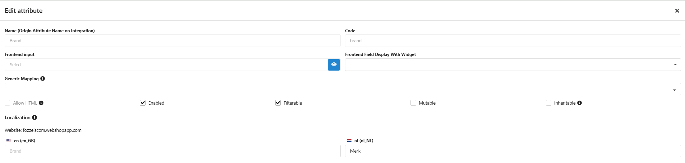Edit the nl (nl_NL) Merk field
685x163 pixels.
click(x=512, y=151)
